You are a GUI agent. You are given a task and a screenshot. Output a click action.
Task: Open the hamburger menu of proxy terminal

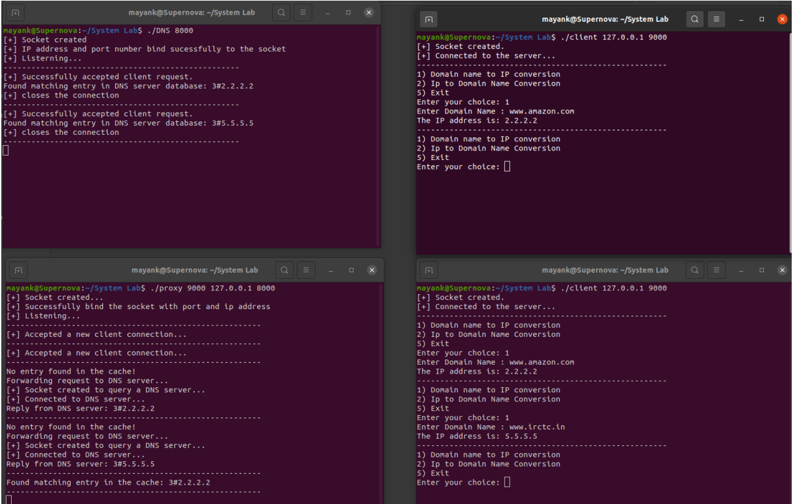point(306,270)
